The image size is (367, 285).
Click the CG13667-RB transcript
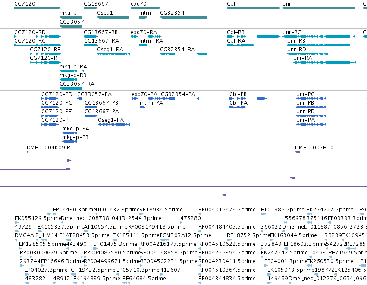[91, 37]
